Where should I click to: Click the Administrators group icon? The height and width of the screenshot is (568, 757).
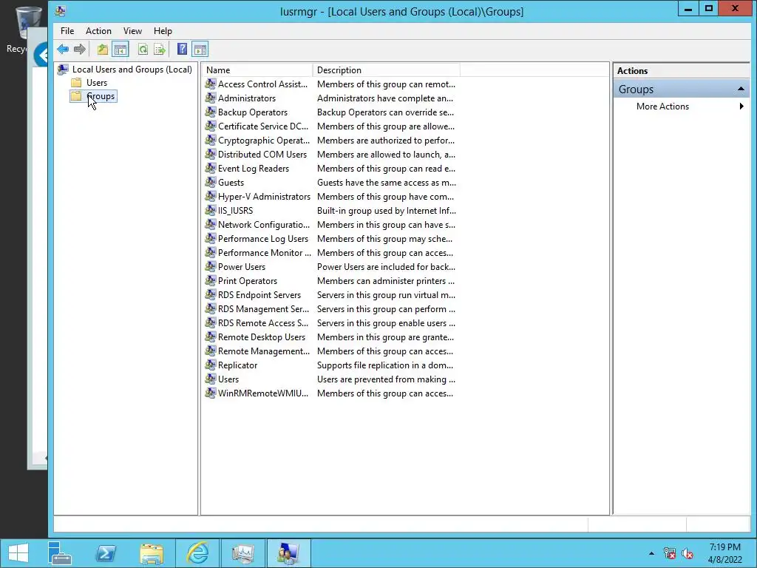[x=211, y=98]
